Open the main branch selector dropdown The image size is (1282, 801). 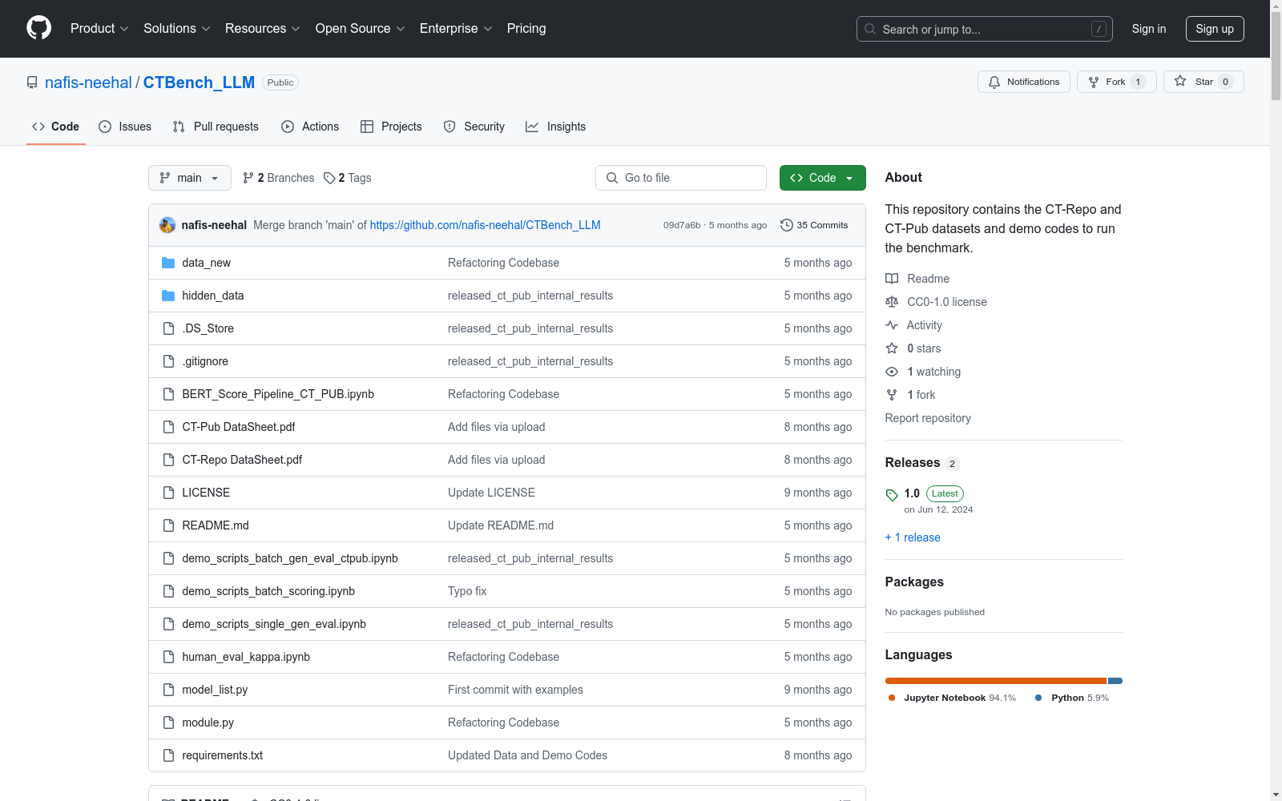coord(190,178)
